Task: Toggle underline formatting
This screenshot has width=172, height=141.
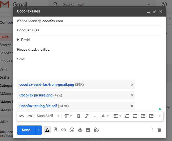Action: click(x=95, y=116)
